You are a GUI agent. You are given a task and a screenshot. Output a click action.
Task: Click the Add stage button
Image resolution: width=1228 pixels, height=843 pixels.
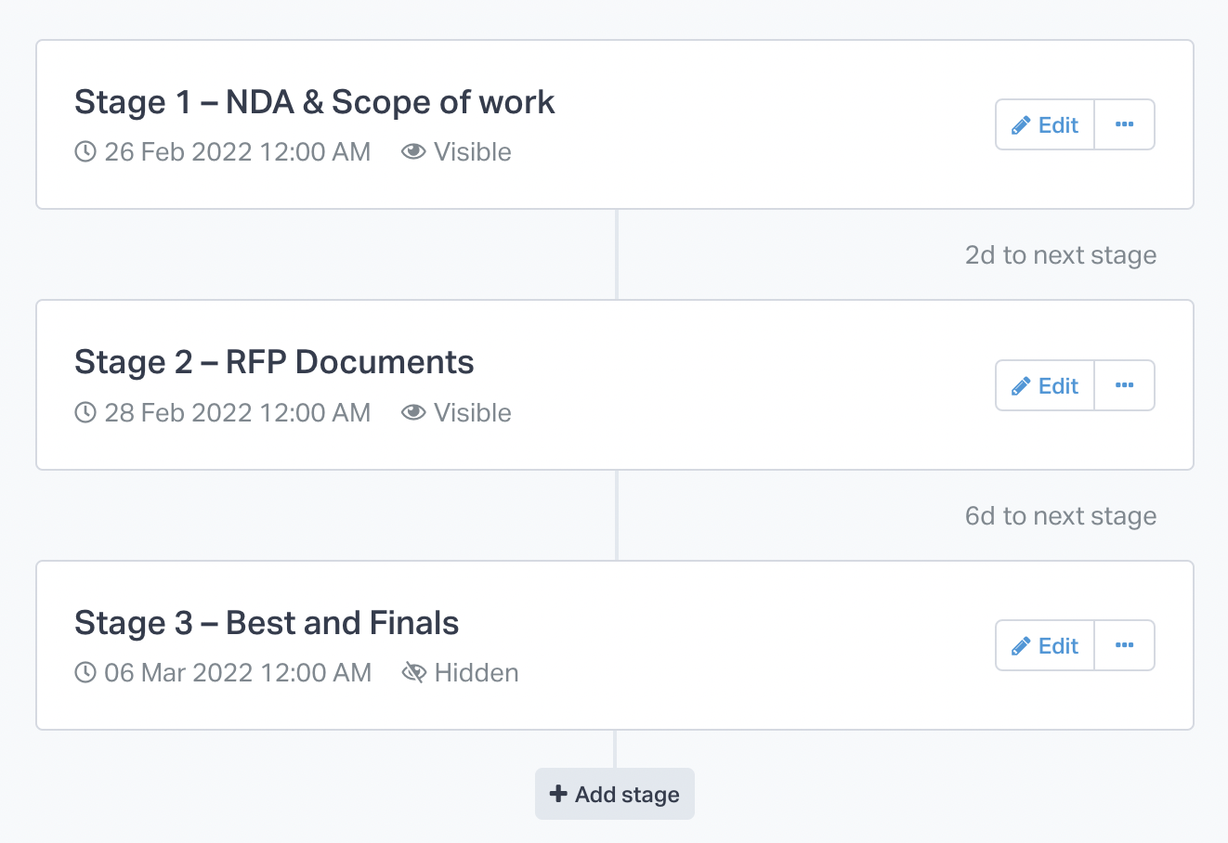(615, 794)
